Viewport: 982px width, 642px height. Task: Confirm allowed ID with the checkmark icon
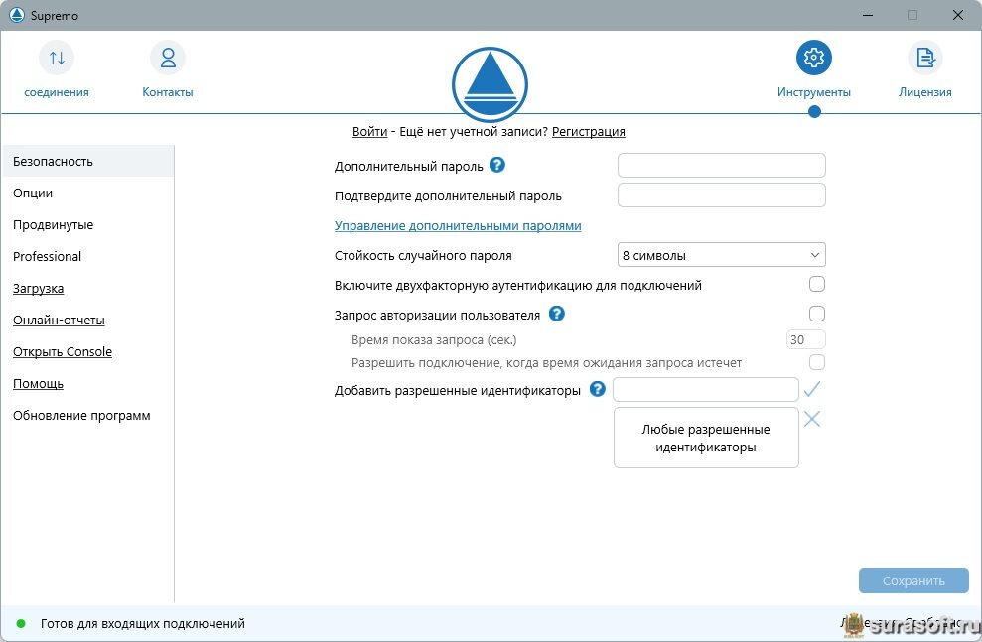[811, 389]
